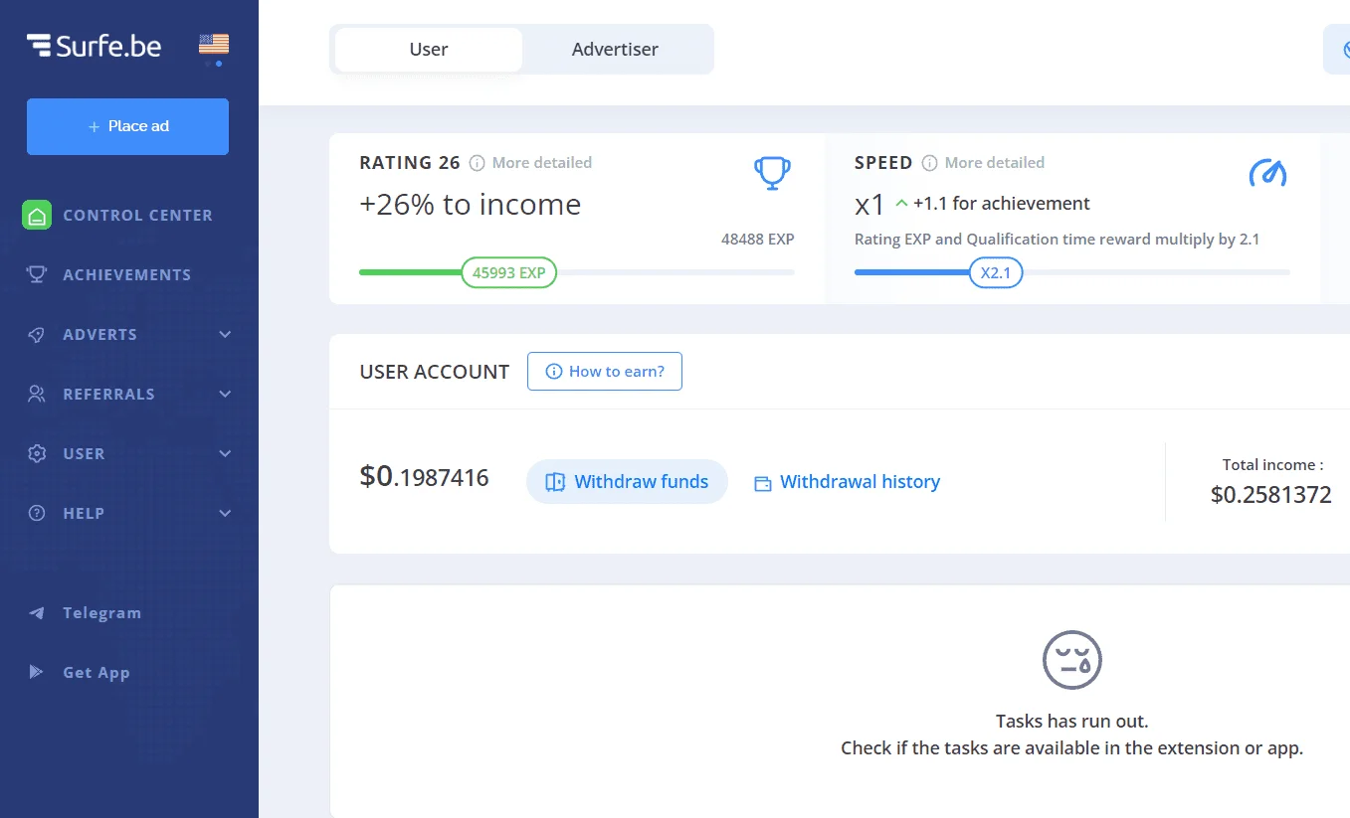Expand the Adverts menu chevron
The image size is (1350, 818).
[225, 334]
